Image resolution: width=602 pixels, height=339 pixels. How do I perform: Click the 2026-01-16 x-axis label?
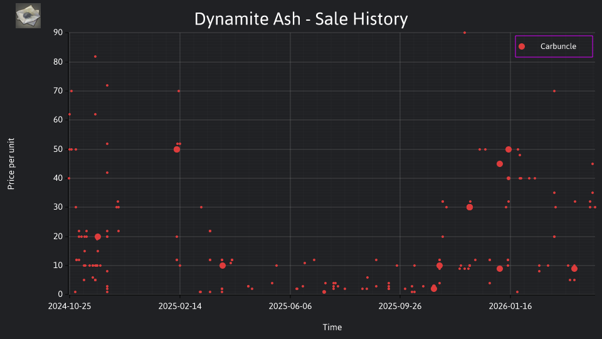510,306
